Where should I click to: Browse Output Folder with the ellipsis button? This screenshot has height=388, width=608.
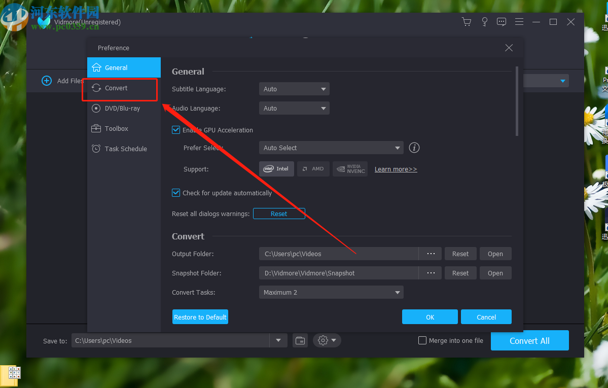point(431,254)
